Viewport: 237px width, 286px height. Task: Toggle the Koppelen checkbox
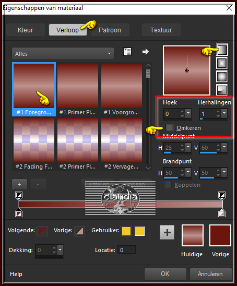(x=168, y=185)
